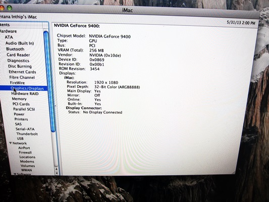Open Locations under Network
This screenshot has height=202, width=269.
(x=27, y=157)
